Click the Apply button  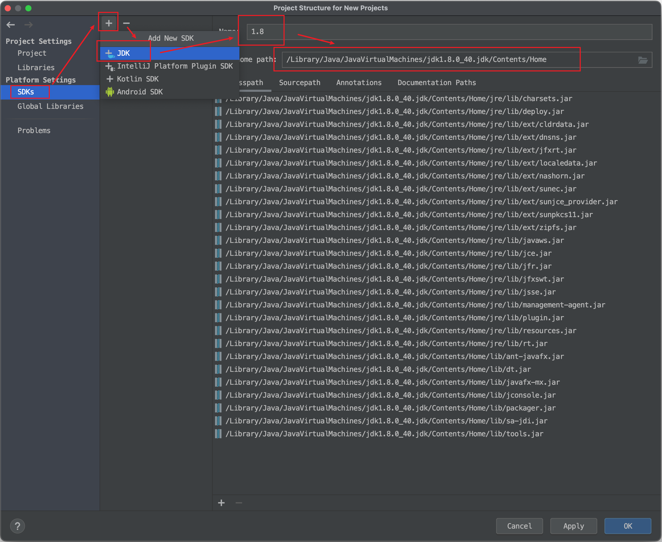(573, 526)
